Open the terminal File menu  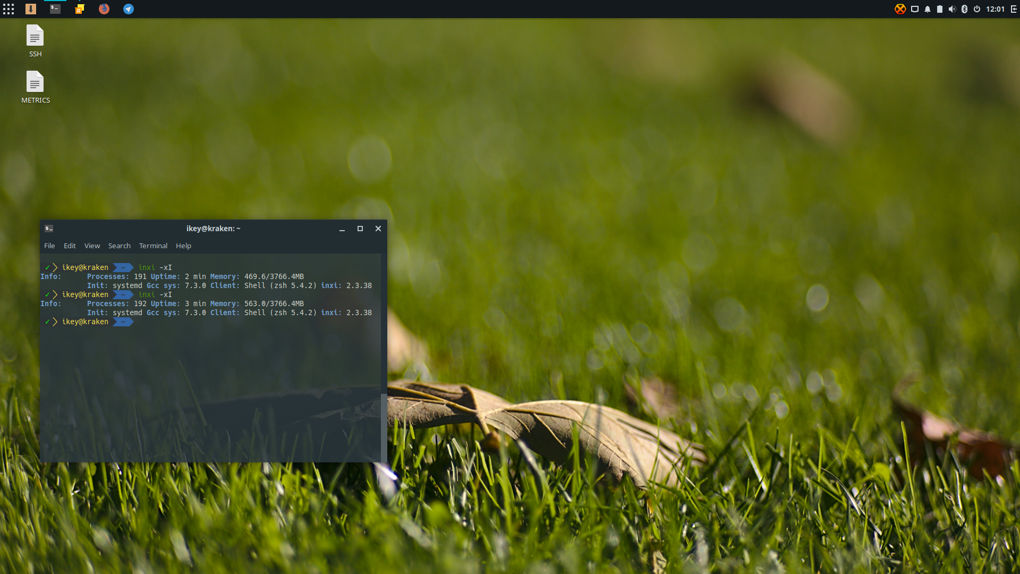pos(49,246)
